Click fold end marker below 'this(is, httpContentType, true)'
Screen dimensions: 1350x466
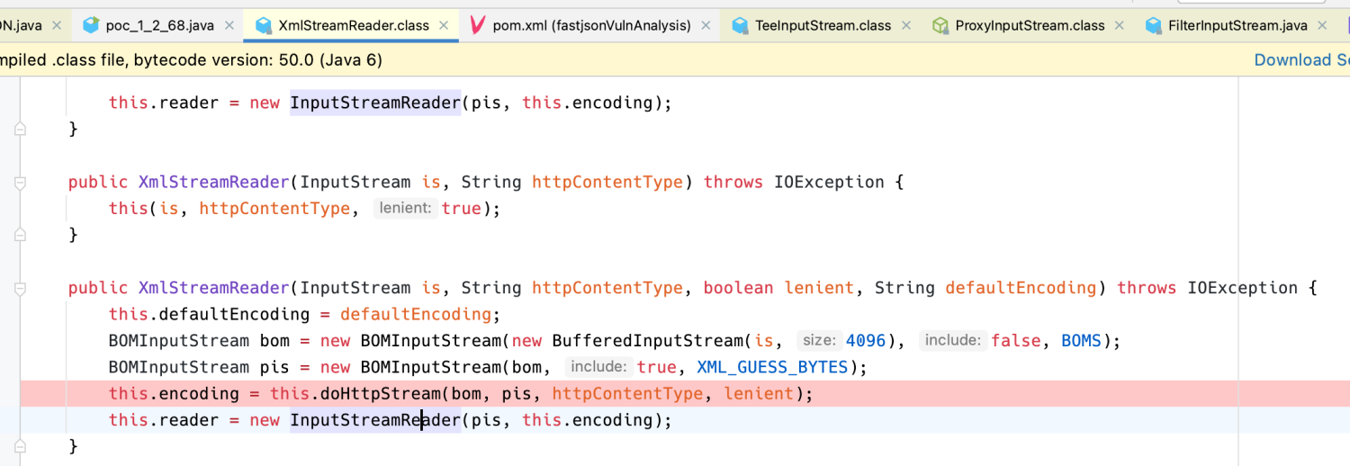pyautogui.click(x=20, y=235)
